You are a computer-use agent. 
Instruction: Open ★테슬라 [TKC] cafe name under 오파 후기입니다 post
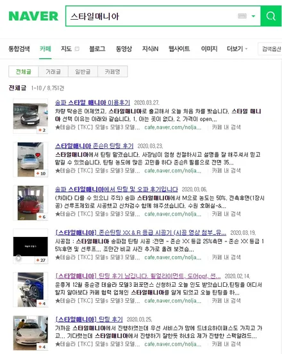97,214
